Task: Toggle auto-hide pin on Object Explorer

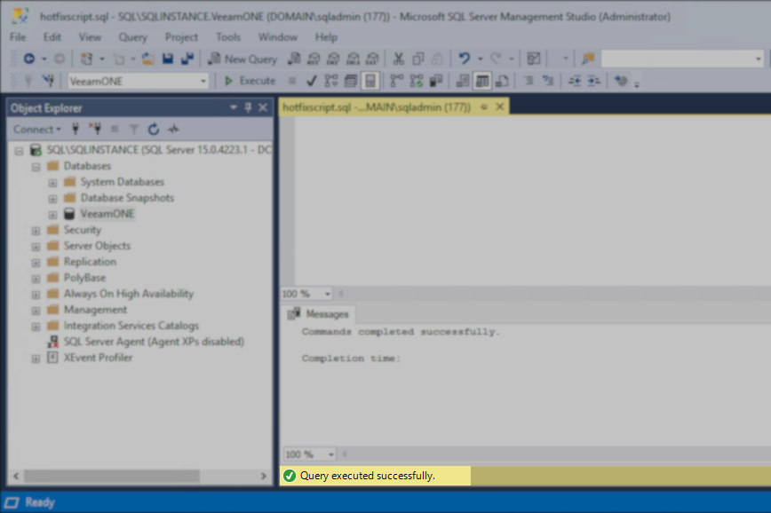Action: [249, 107]
